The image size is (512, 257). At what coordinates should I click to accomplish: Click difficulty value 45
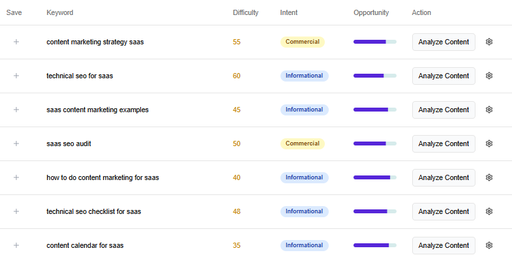(236, 110)
